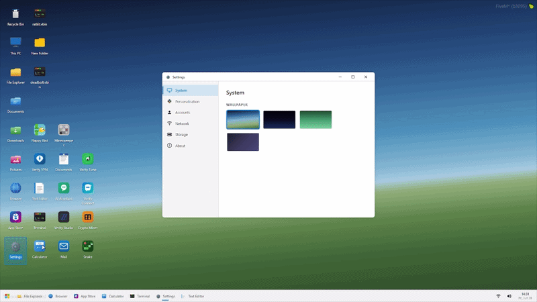Switch to File Explorer in taskbar

30,296
